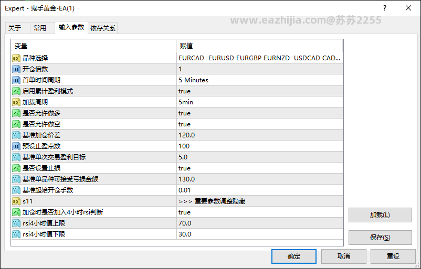Click the 加载(L) button
Screen dimensions: 421x269
(x=380, y=215)
